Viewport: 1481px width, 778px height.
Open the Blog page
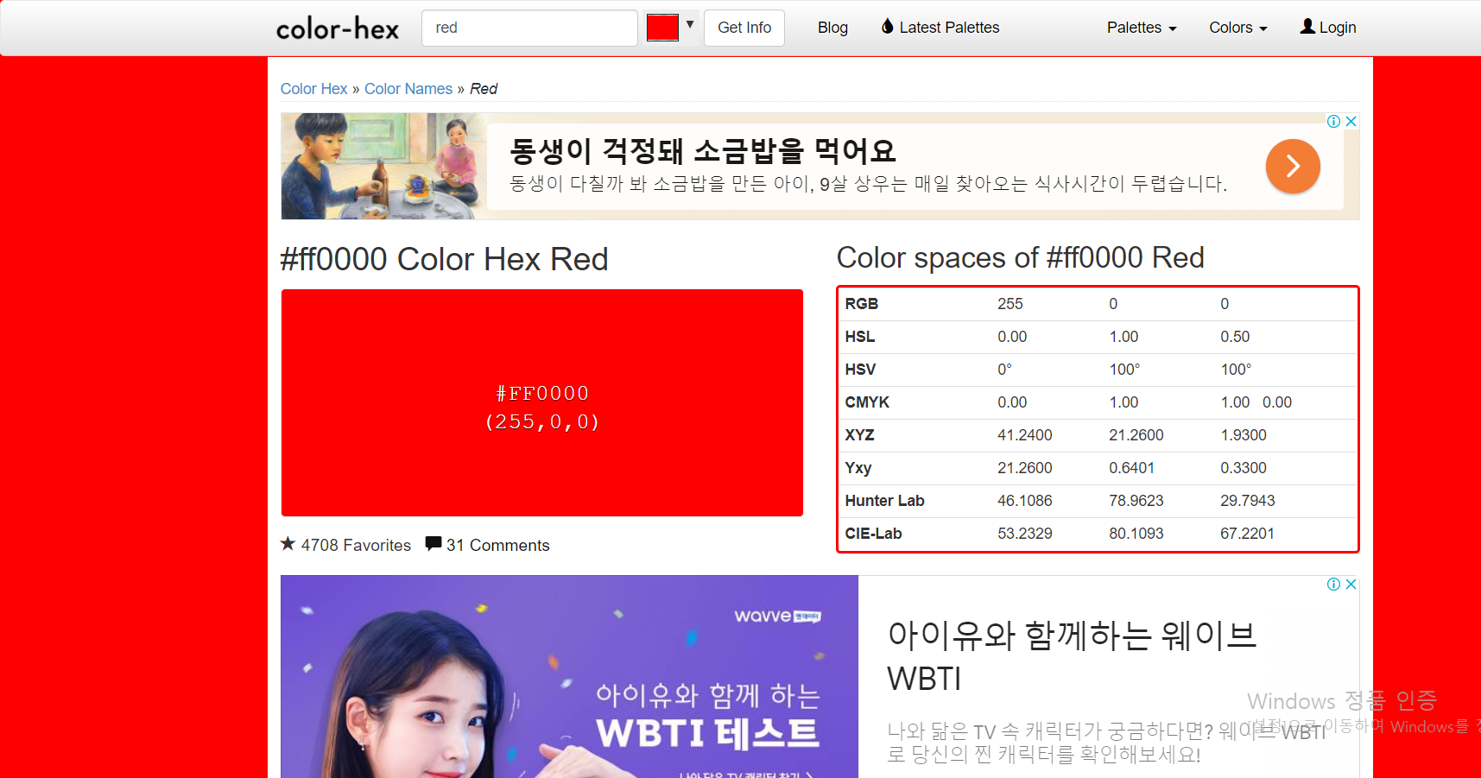(832, 28)
